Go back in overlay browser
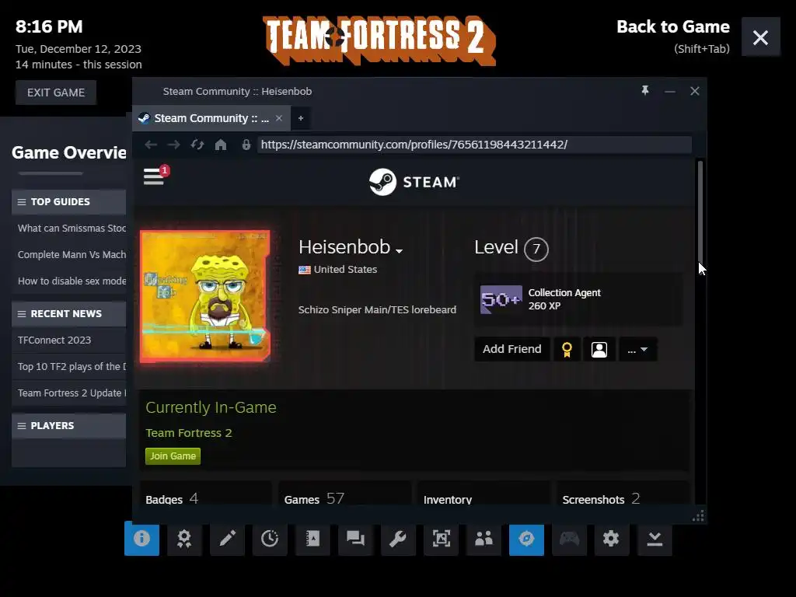The image size is (796, 597). (x=151, y=145)
